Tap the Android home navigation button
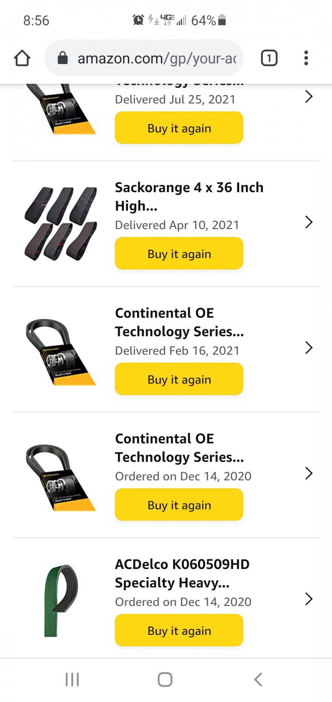Viewport: 332px width, 702px height. tap(165, 680)
